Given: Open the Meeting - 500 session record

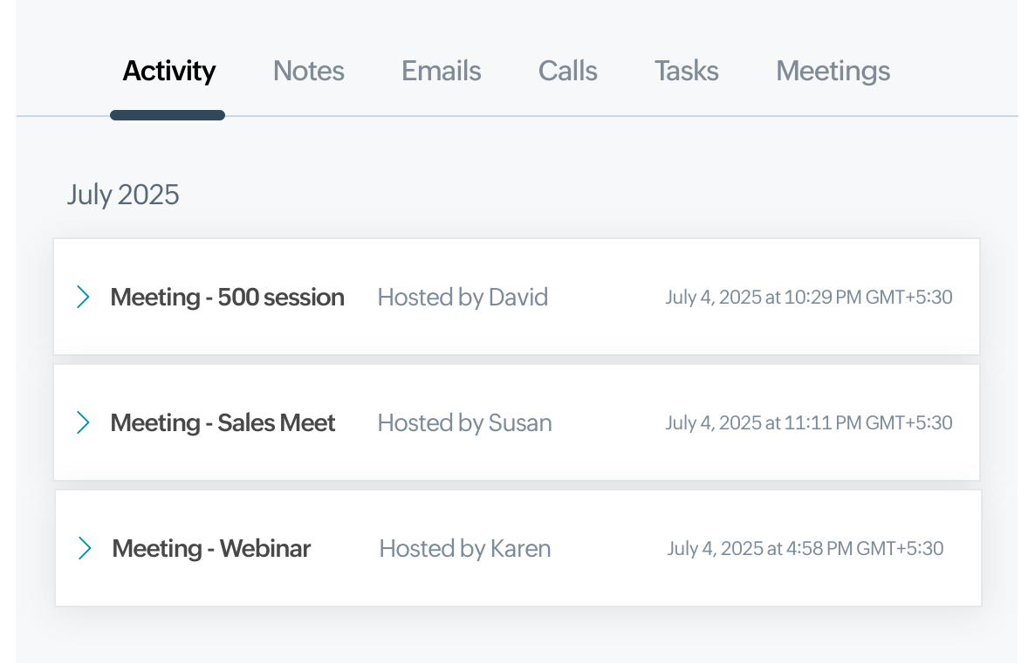Looking at the screenshot, I should pos(227,297).
